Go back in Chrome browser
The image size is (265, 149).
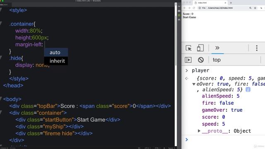coord(185,8)
